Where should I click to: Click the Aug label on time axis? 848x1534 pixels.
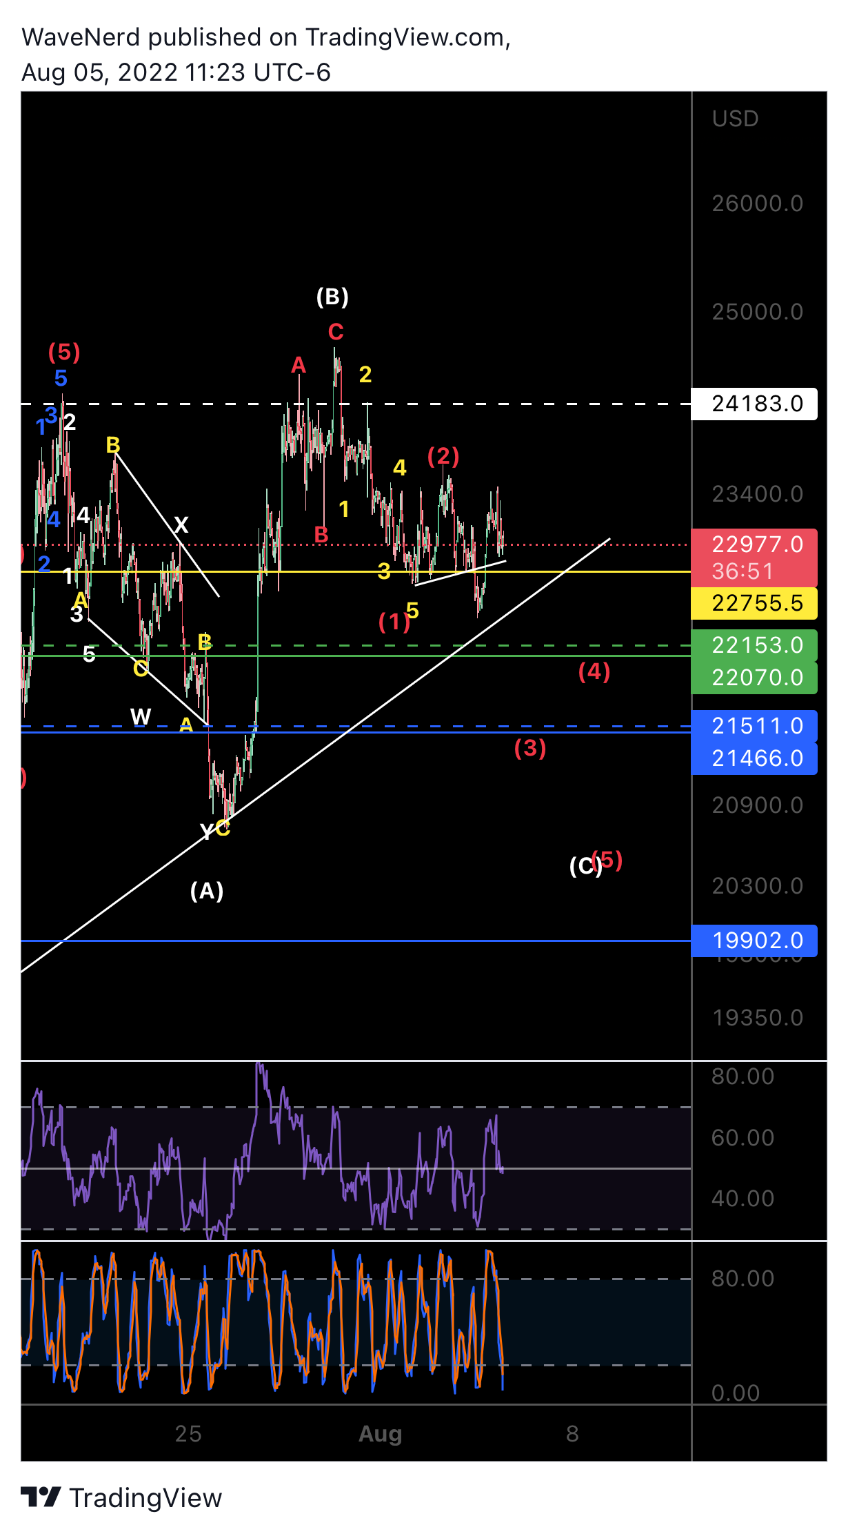[x=380, y=1434]
